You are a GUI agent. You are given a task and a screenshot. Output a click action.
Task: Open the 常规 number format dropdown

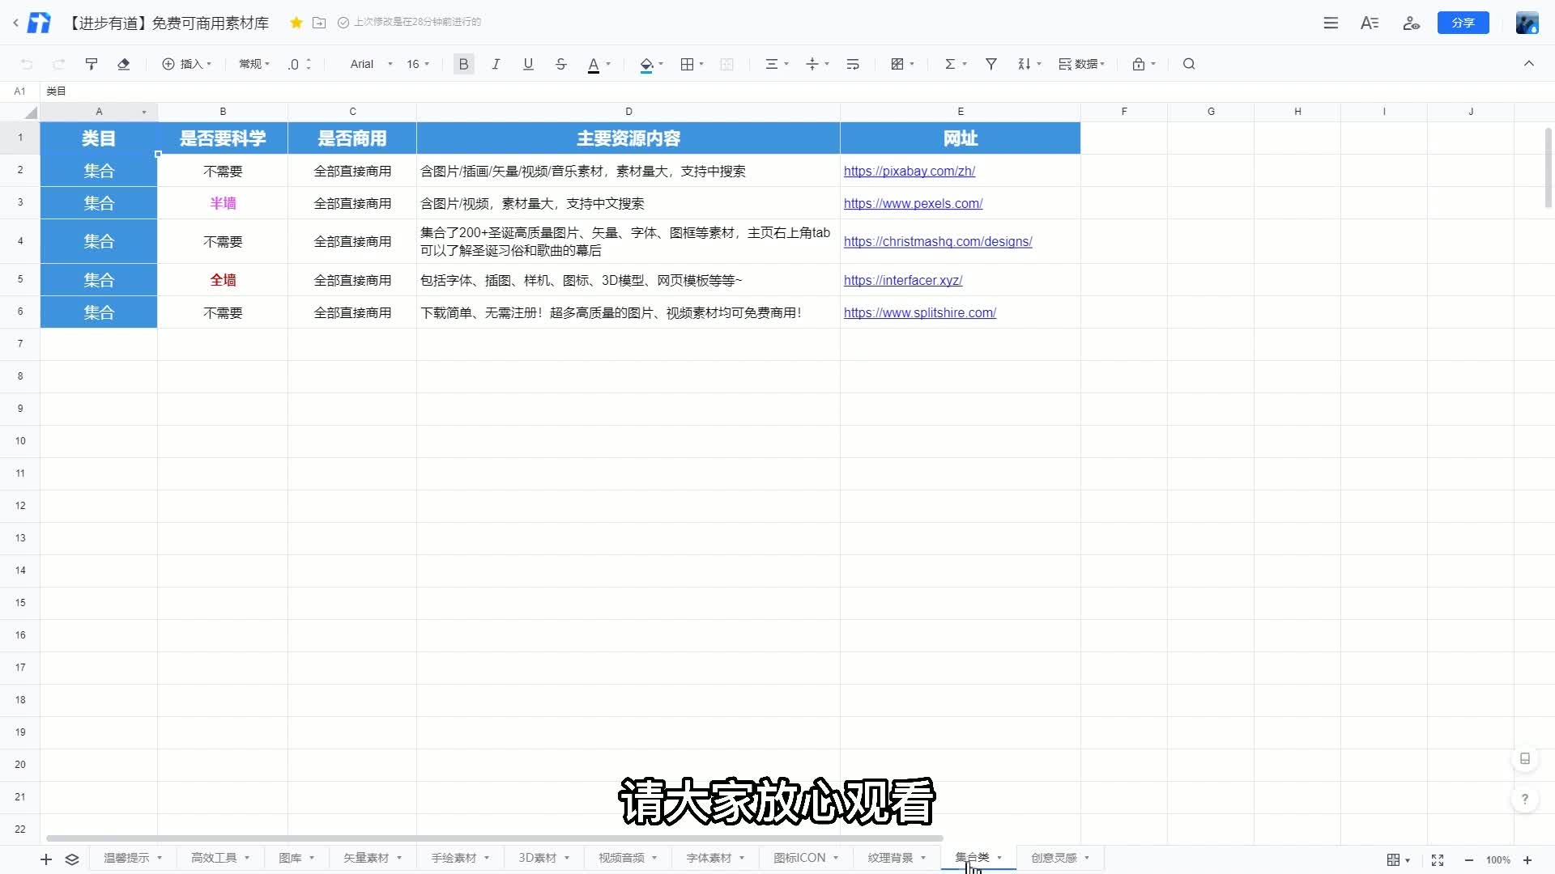[x=254, y=64]
